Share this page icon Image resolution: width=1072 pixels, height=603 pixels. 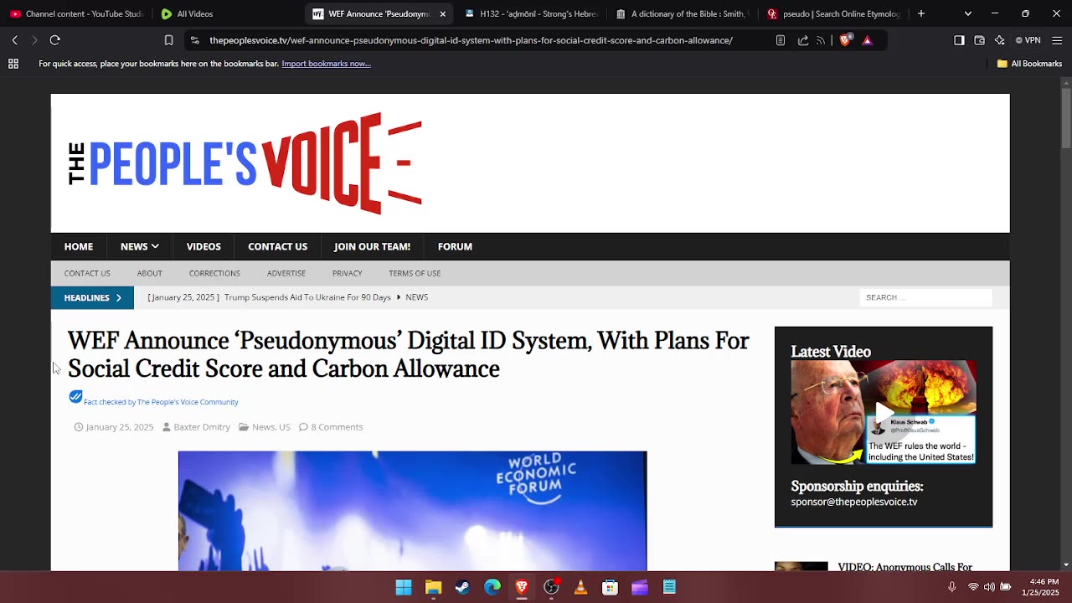pyautogui.click(x=803, y=40)
